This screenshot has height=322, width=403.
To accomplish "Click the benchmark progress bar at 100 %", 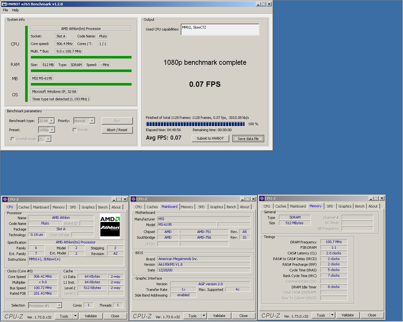I will point(196,124).
